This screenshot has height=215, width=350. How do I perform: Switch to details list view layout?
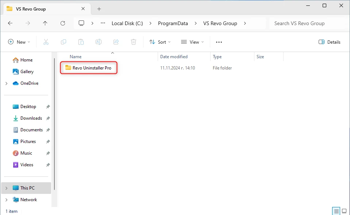tap(336, 211)
